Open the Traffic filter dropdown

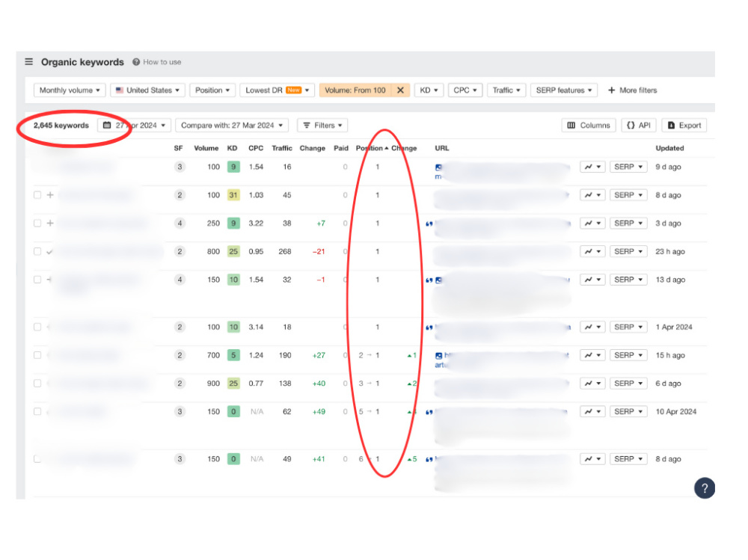(x=506, y=90)
